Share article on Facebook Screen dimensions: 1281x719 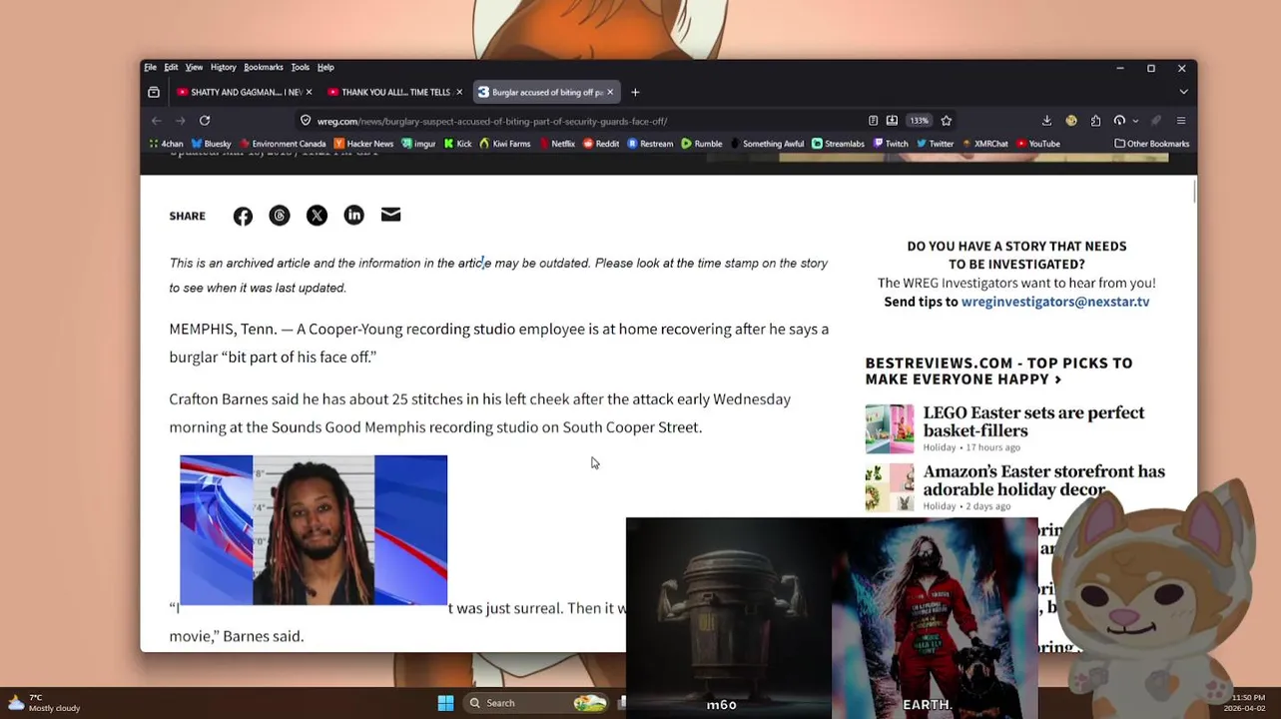tap(243, 216)
